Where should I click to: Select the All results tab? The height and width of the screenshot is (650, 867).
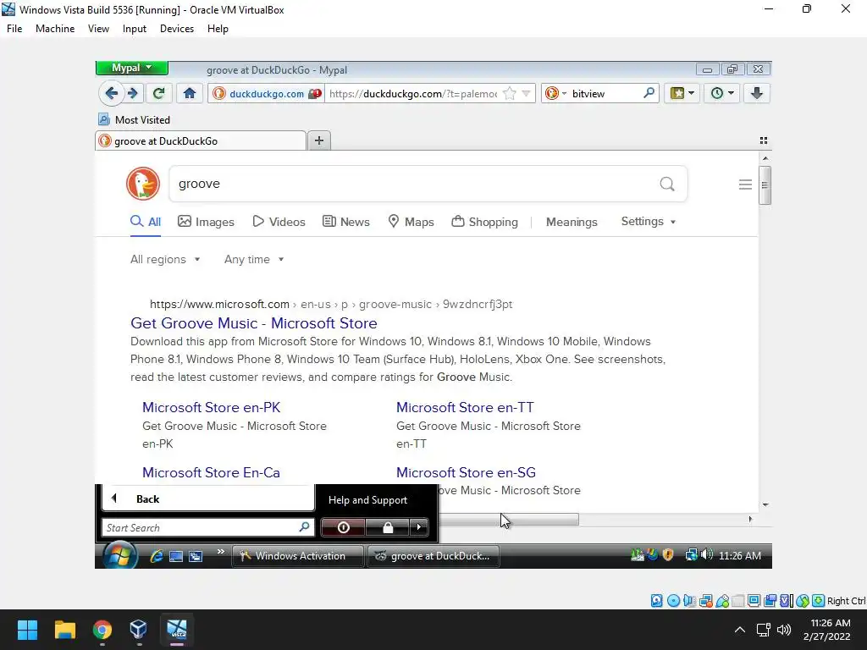pyautogui.click(x=146, y=222)
